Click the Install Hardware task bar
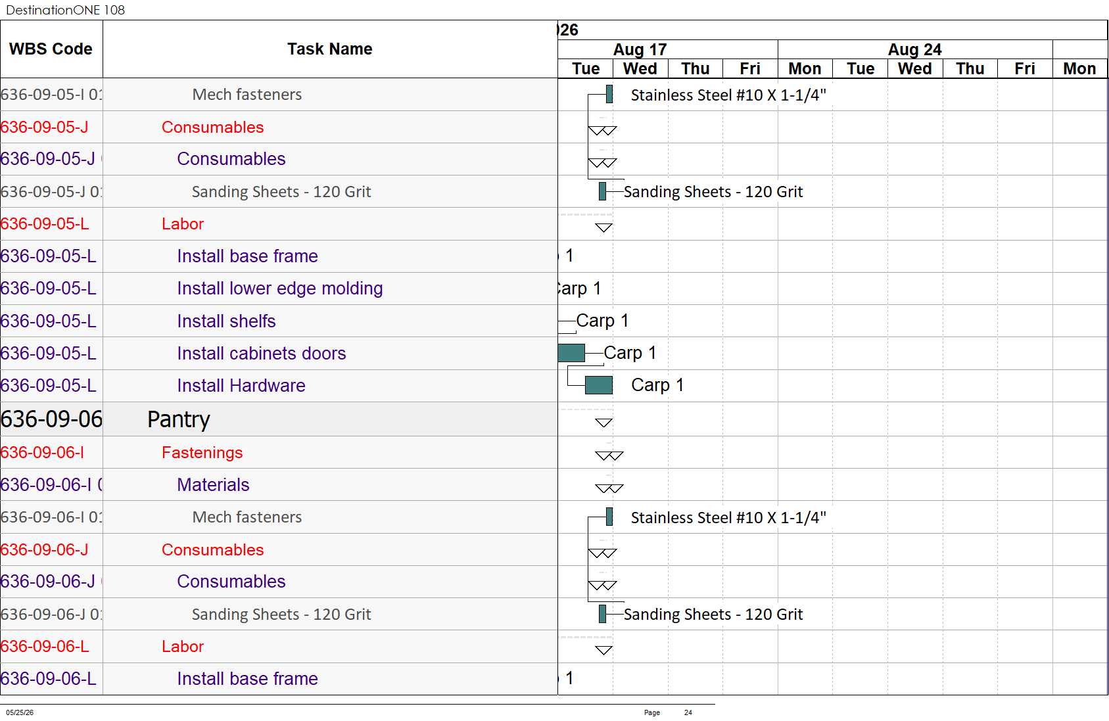The width and height of the screenshot is (1109, 721). 598,385
